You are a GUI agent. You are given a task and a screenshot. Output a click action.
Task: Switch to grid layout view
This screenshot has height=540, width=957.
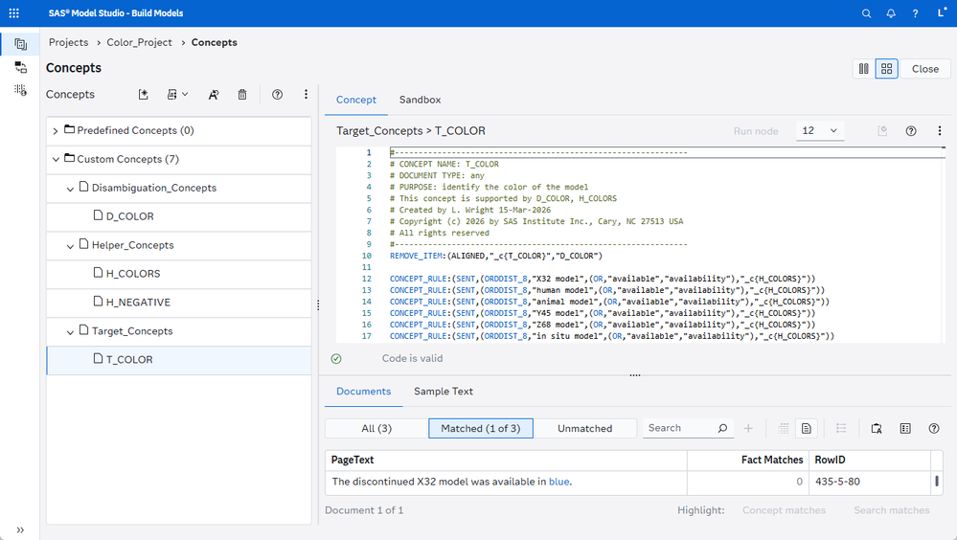coord(887,69)
